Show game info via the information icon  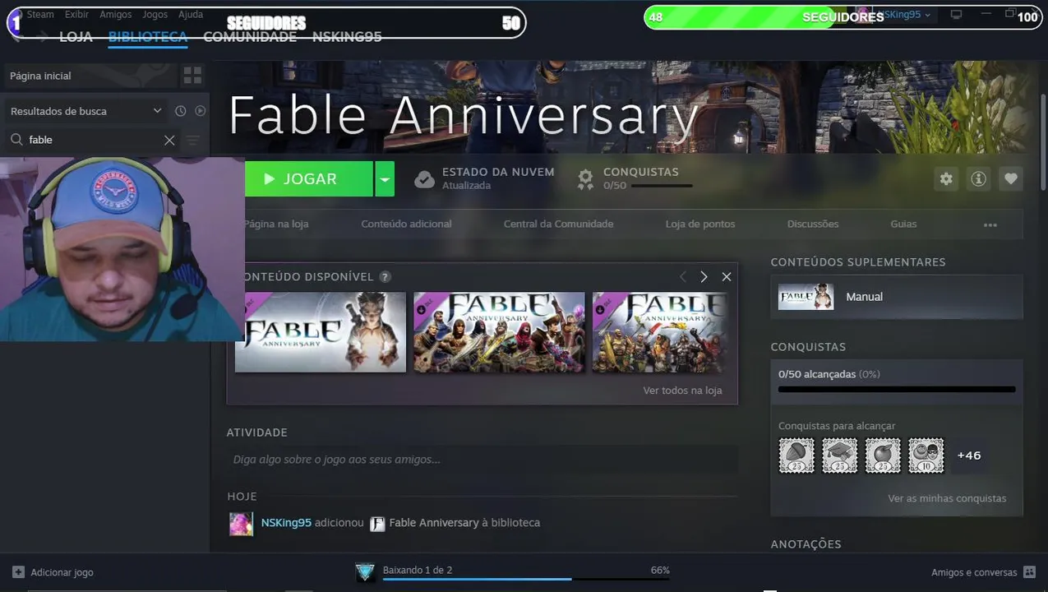[978, 178]
